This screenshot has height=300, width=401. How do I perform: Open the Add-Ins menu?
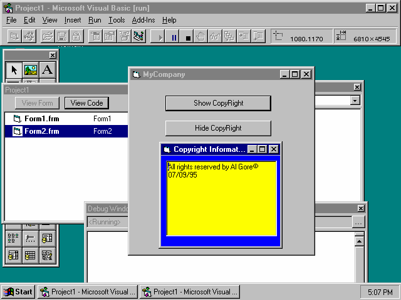pos(143,20)
